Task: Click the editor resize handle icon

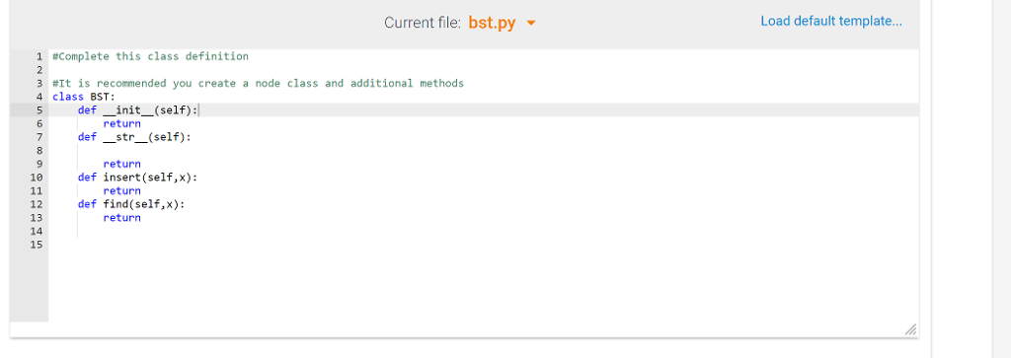Action: (910, 329)
